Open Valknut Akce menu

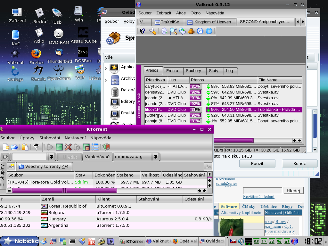pyautogui.click(x=181, y=13)
